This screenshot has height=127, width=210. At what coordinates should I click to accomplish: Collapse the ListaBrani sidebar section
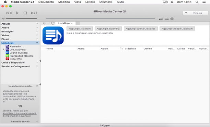[x=37, y=43]
